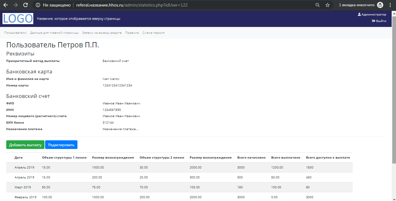The height and width of the screenshot is (201, 396).
Task: Click the 75.00 reward cell
Action: (x=96, y=187)
